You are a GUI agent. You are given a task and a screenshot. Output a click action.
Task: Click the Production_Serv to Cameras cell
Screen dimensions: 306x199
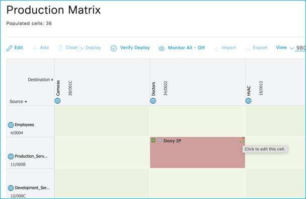pyautogui.click(x=102, y=152)
